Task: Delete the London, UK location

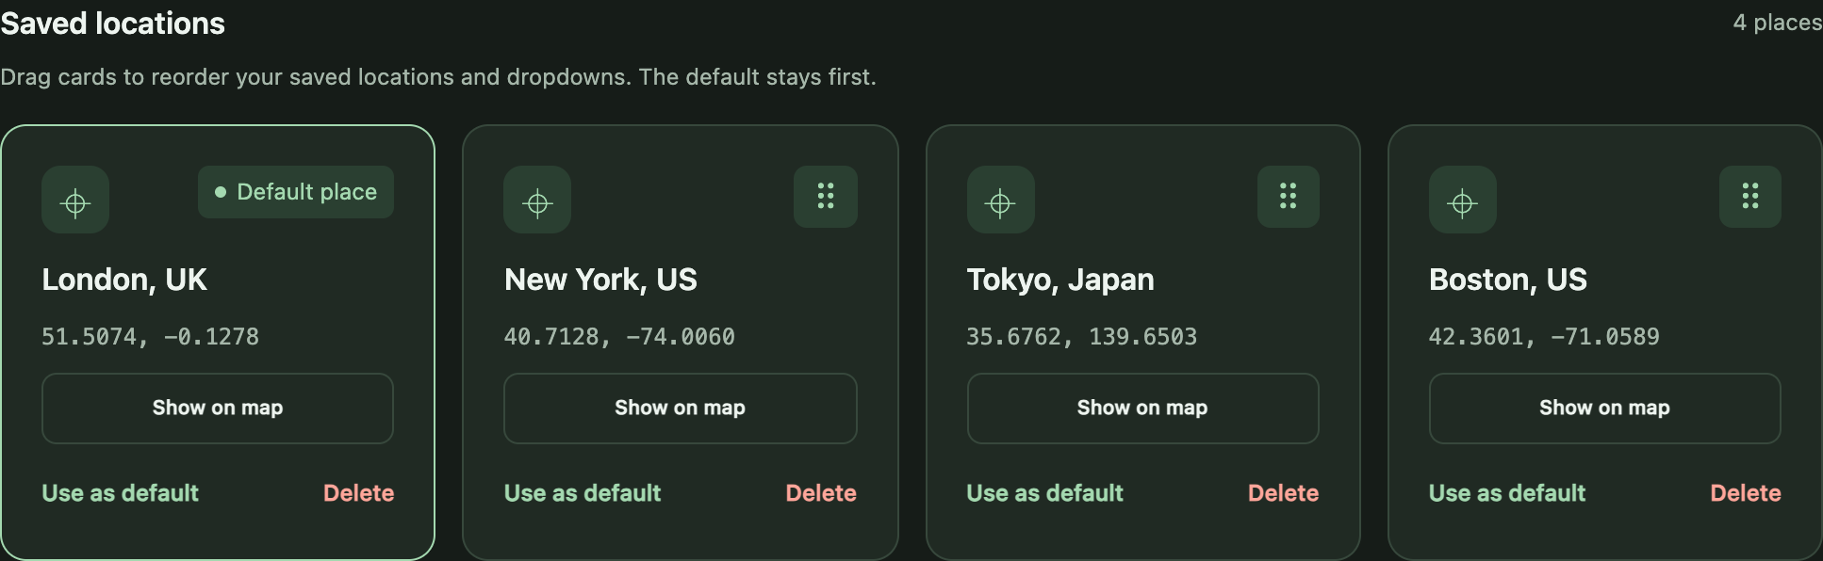Action: coord(359,493)
